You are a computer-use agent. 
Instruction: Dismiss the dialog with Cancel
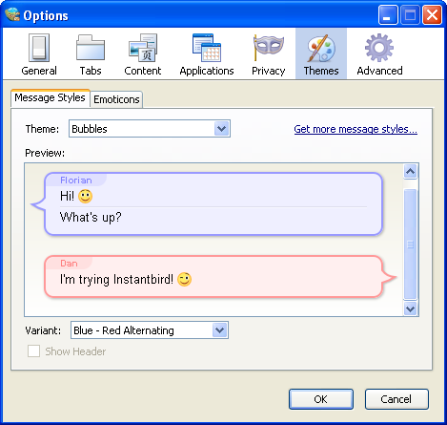pos(396,399)
